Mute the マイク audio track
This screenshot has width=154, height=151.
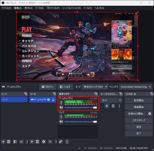(x=61, y=122)
